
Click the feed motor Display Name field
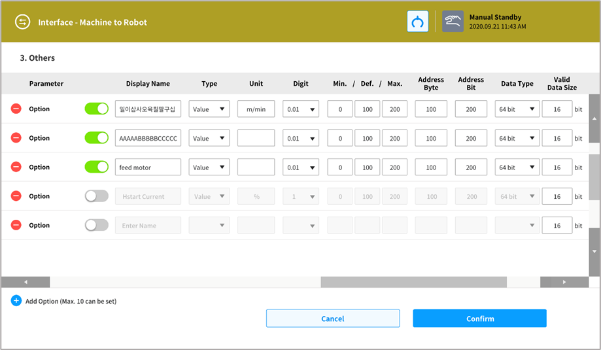tap(148, 167)
